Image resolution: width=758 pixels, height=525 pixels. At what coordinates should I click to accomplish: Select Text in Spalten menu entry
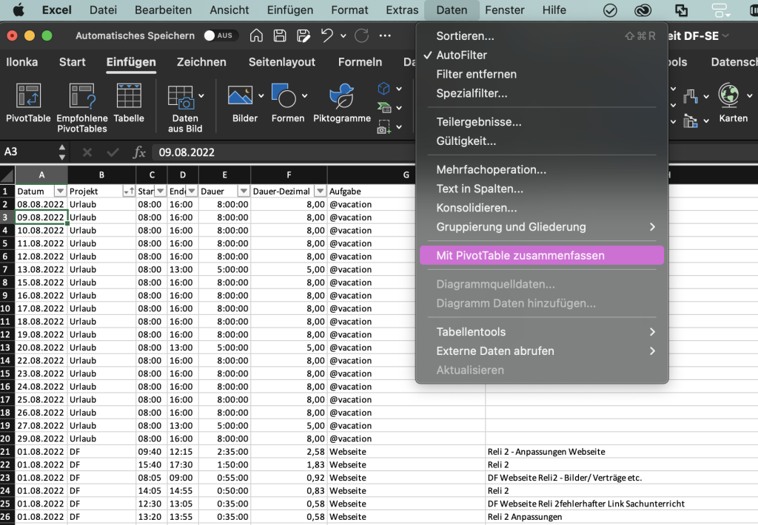click(480, 189)
